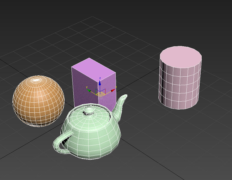The width and height of the screenshot is (232, 180).
Task: Click the top face of the purple box
Action: point(94,70)
